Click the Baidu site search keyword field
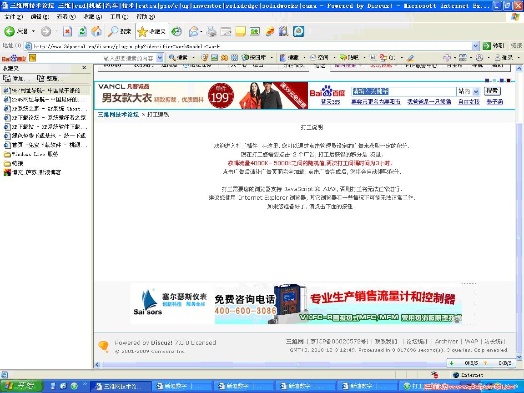524x393 pixels. coord(404,91)
